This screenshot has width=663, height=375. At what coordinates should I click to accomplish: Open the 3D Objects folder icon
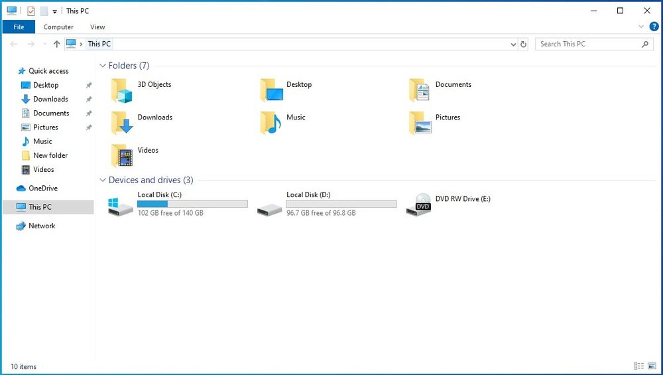pyautogui.click(x=122, y=90)
